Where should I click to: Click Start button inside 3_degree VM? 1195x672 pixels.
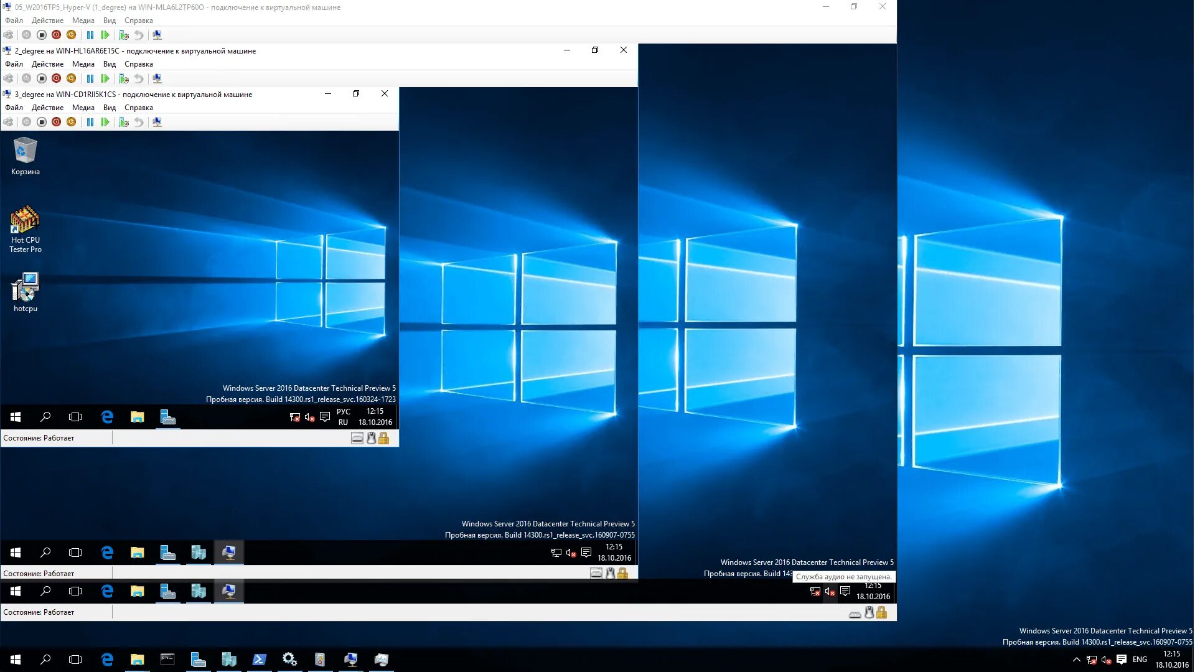(x=16, y=417)
